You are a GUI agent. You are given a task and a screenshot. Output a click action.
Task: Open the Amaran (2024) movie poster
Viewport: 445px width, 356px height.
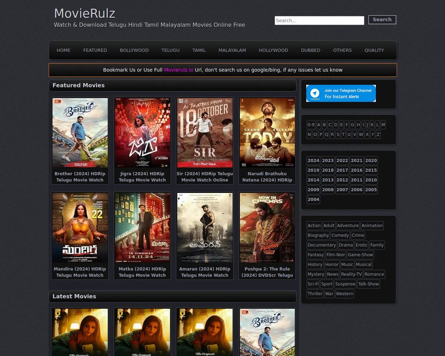pos(205,228)
